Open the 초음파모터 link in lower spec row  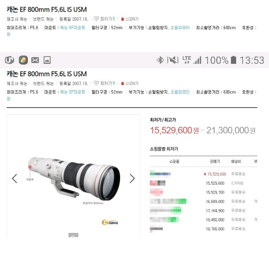click(180, 92)
